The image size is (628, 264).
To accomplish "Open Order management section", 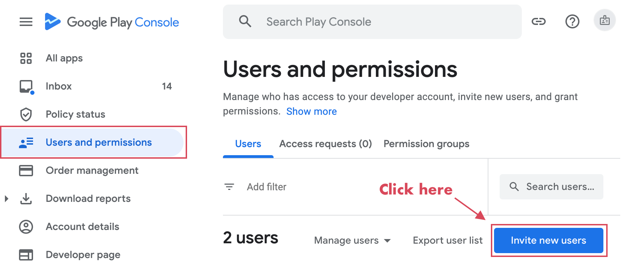I will 92,171.
